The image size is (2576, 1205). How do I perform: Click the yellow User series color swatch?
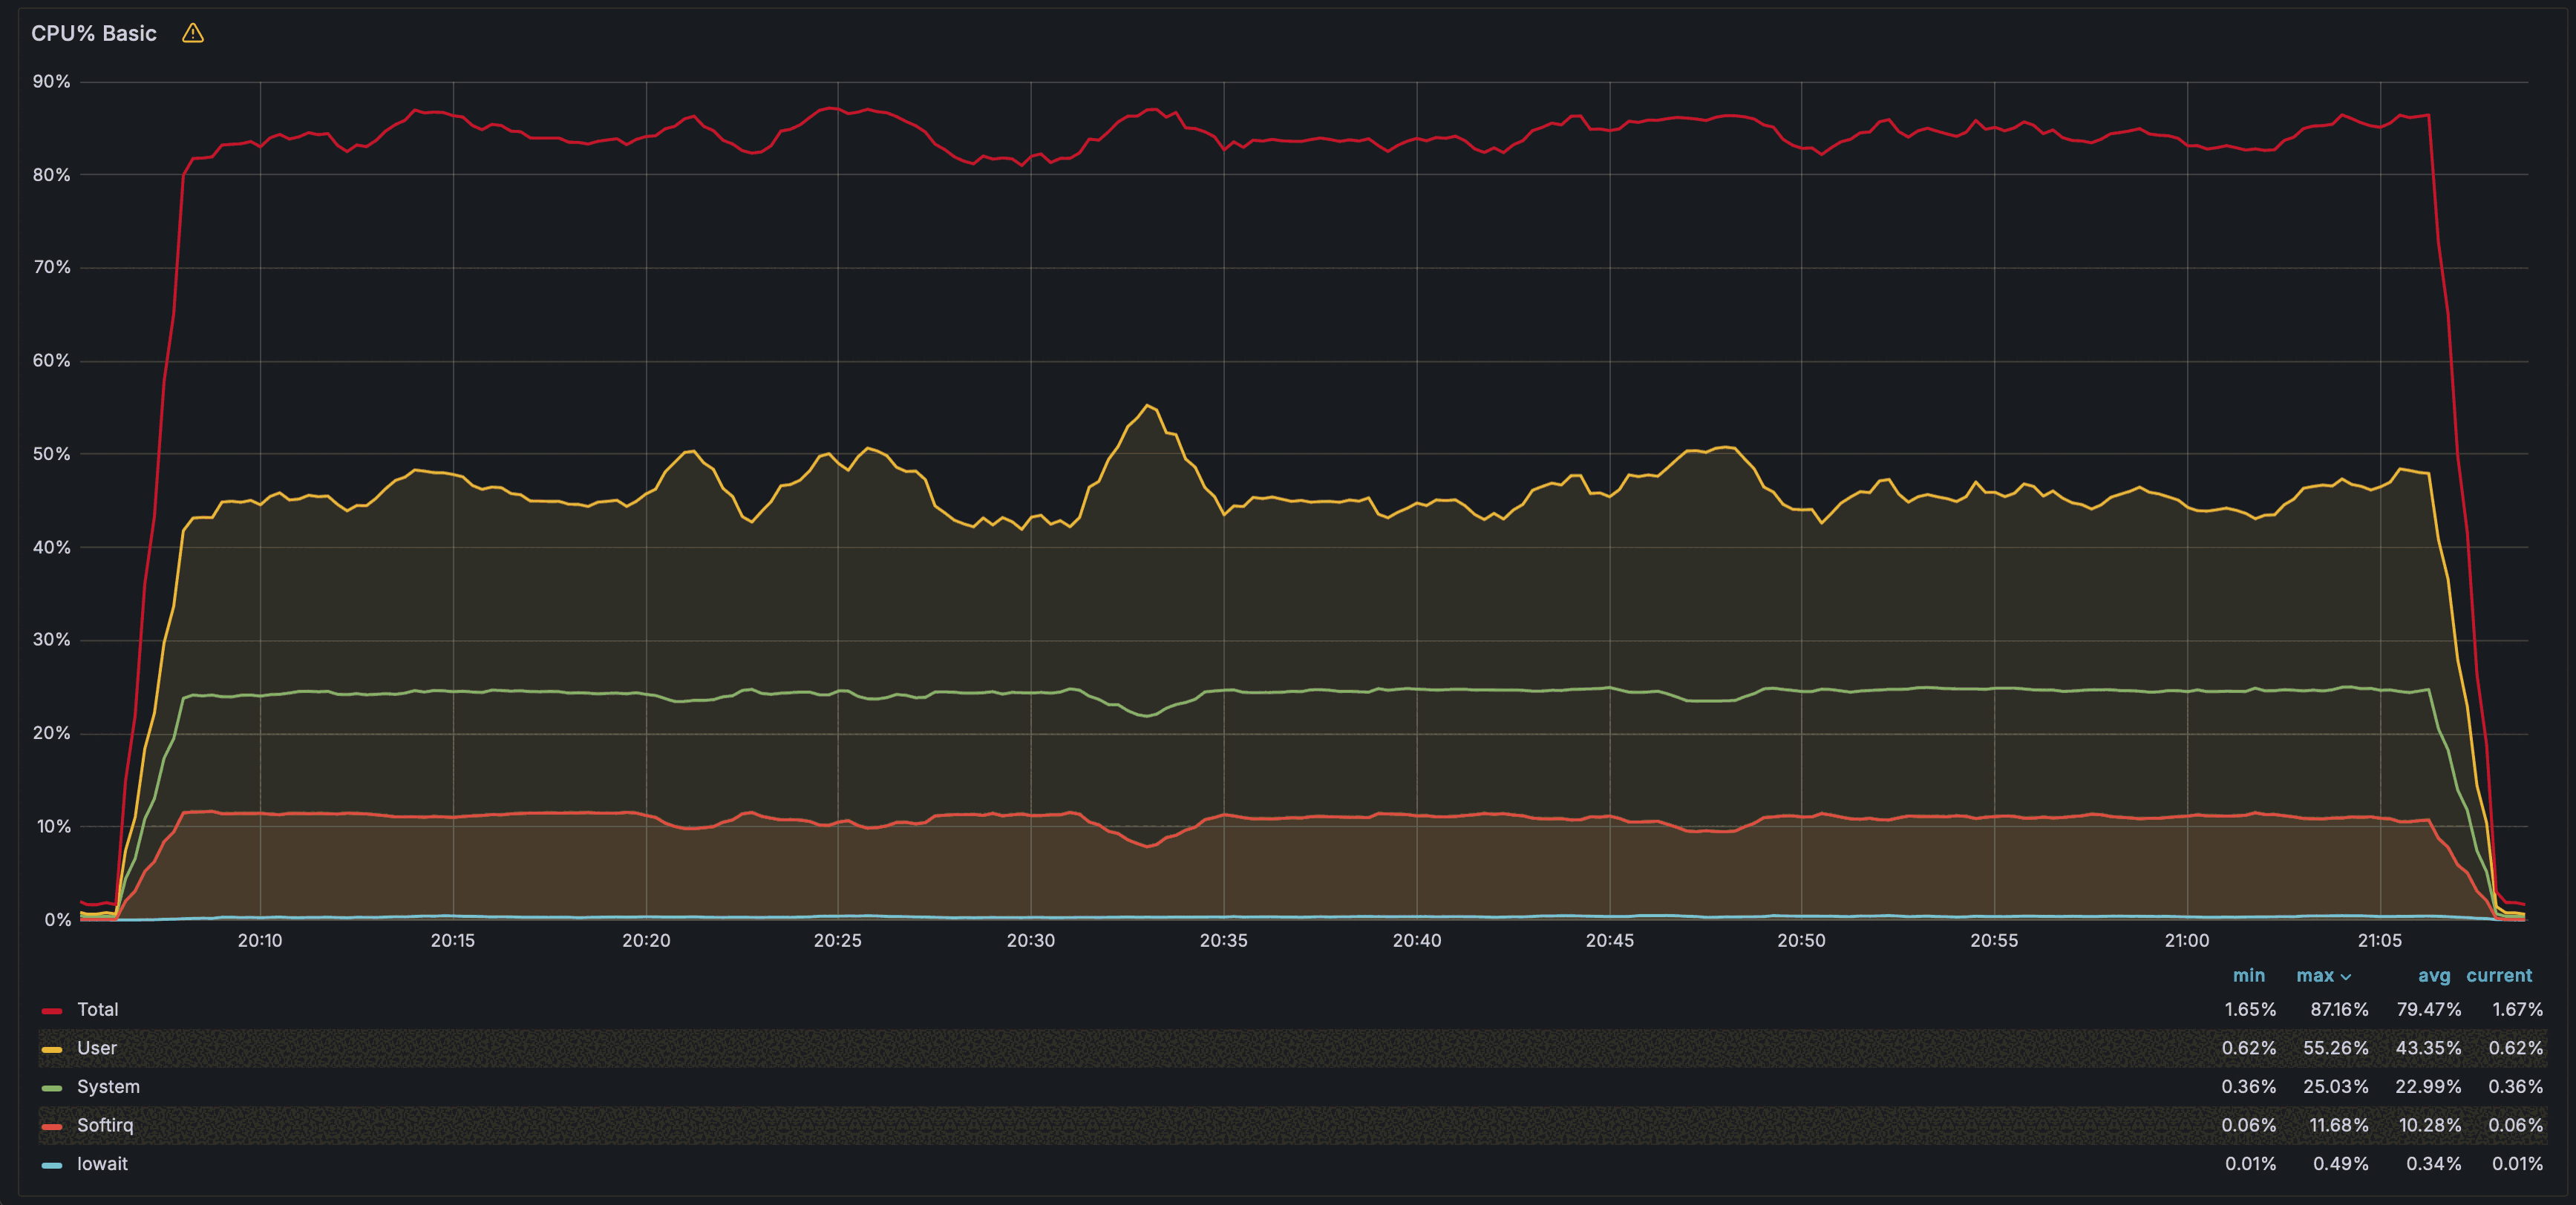coord(52,1049)
